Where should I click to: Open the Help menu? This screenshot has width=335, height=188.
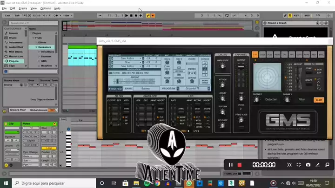tap(57, 8)
